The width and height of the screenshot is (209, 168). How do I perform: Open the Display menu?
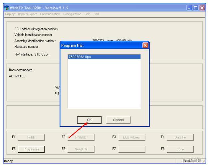[x=10, y=14]
